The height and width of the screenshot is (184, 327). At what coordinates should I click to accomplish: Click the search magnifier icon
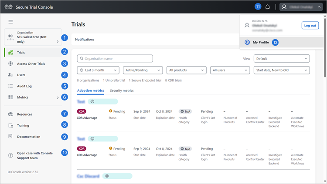pyautogui.click(x=82, y=58)
